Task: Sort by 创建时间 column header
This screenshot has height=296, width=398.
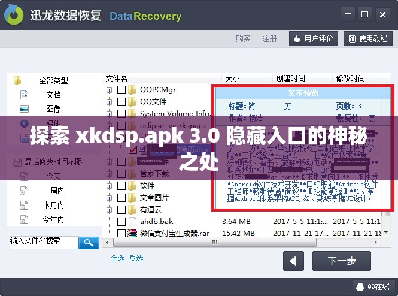Action: click(x=303, y=78)
